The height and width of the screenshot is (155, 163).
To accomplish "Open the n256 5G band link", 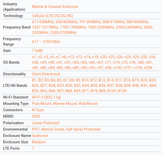I will 148,68.
